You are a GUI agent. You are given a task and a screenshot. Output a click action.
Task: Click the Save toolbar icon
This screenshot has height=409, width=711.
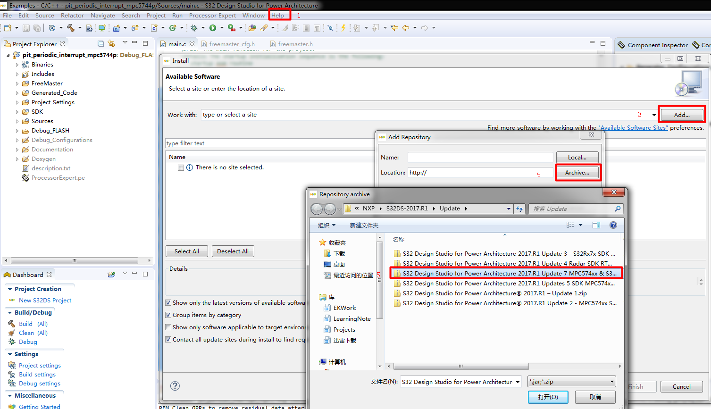[x=26, y=28]
